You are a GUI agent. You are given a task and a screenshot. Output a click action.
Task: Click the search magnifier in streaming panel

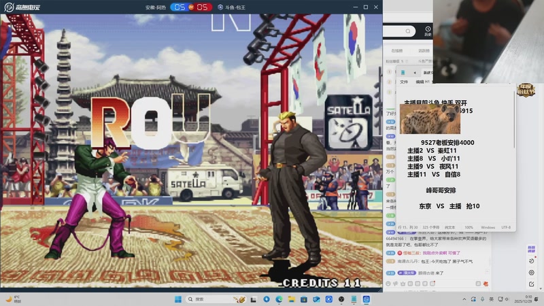pyautogui.click(x=408, y=31)
